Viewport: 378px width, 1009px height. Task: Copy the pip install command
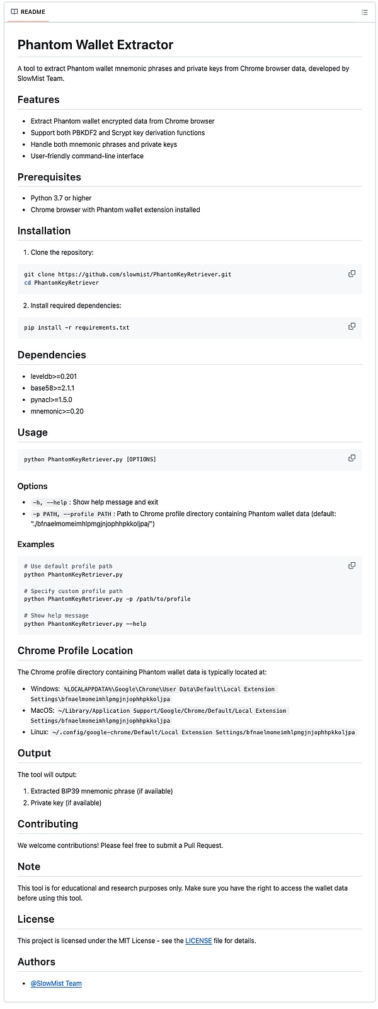click(352, 326)
